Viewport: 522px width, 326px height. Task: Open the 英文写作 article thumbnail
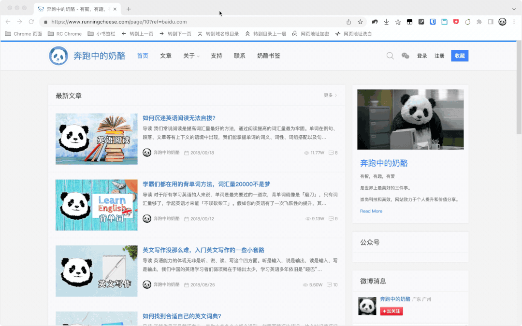[97, 271]
